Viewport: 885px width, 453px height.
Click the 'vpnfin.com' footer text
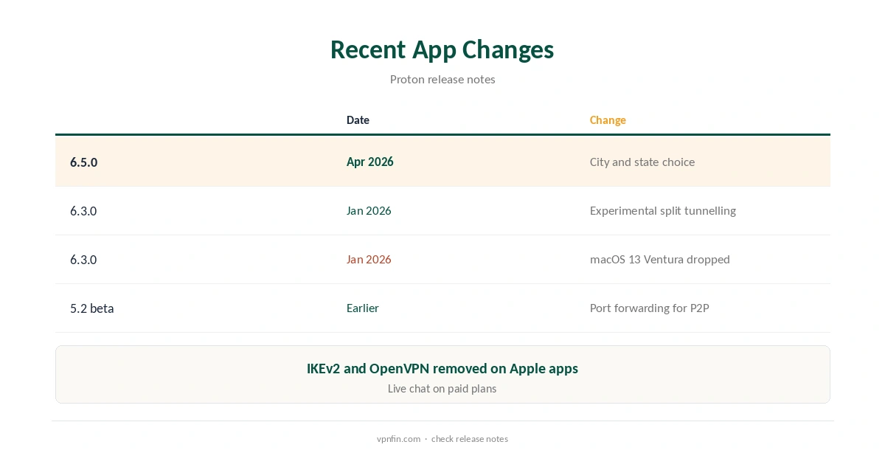(x=398, y=438)
